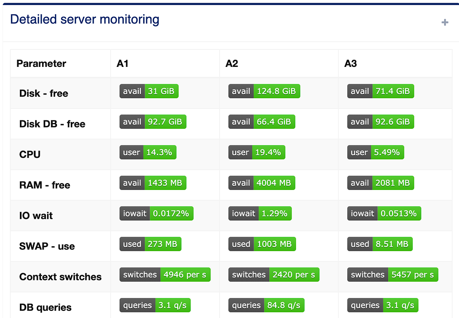Select the A2 context switches badge

click(274, 274)
